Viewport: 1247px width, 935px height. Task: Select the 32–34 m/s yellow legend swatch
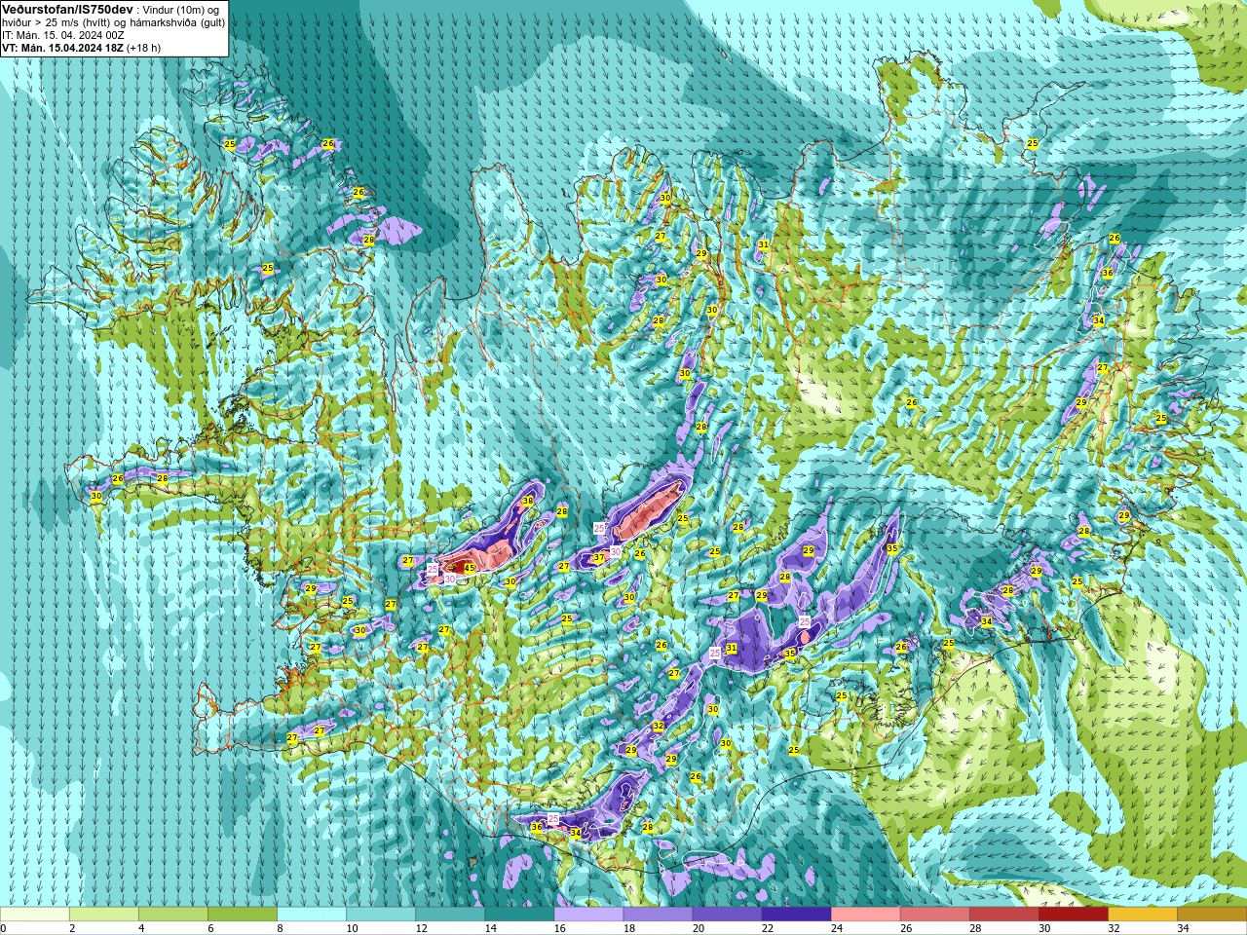(x=1142, y=915)
